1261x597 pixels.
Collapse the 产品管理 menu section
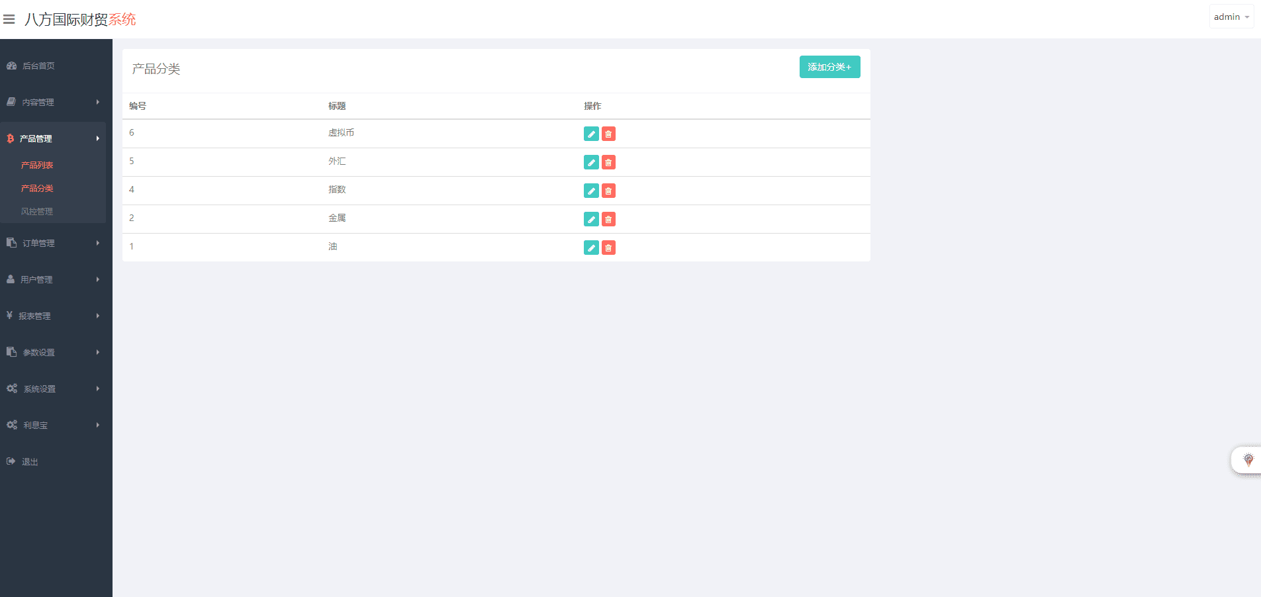53,138
